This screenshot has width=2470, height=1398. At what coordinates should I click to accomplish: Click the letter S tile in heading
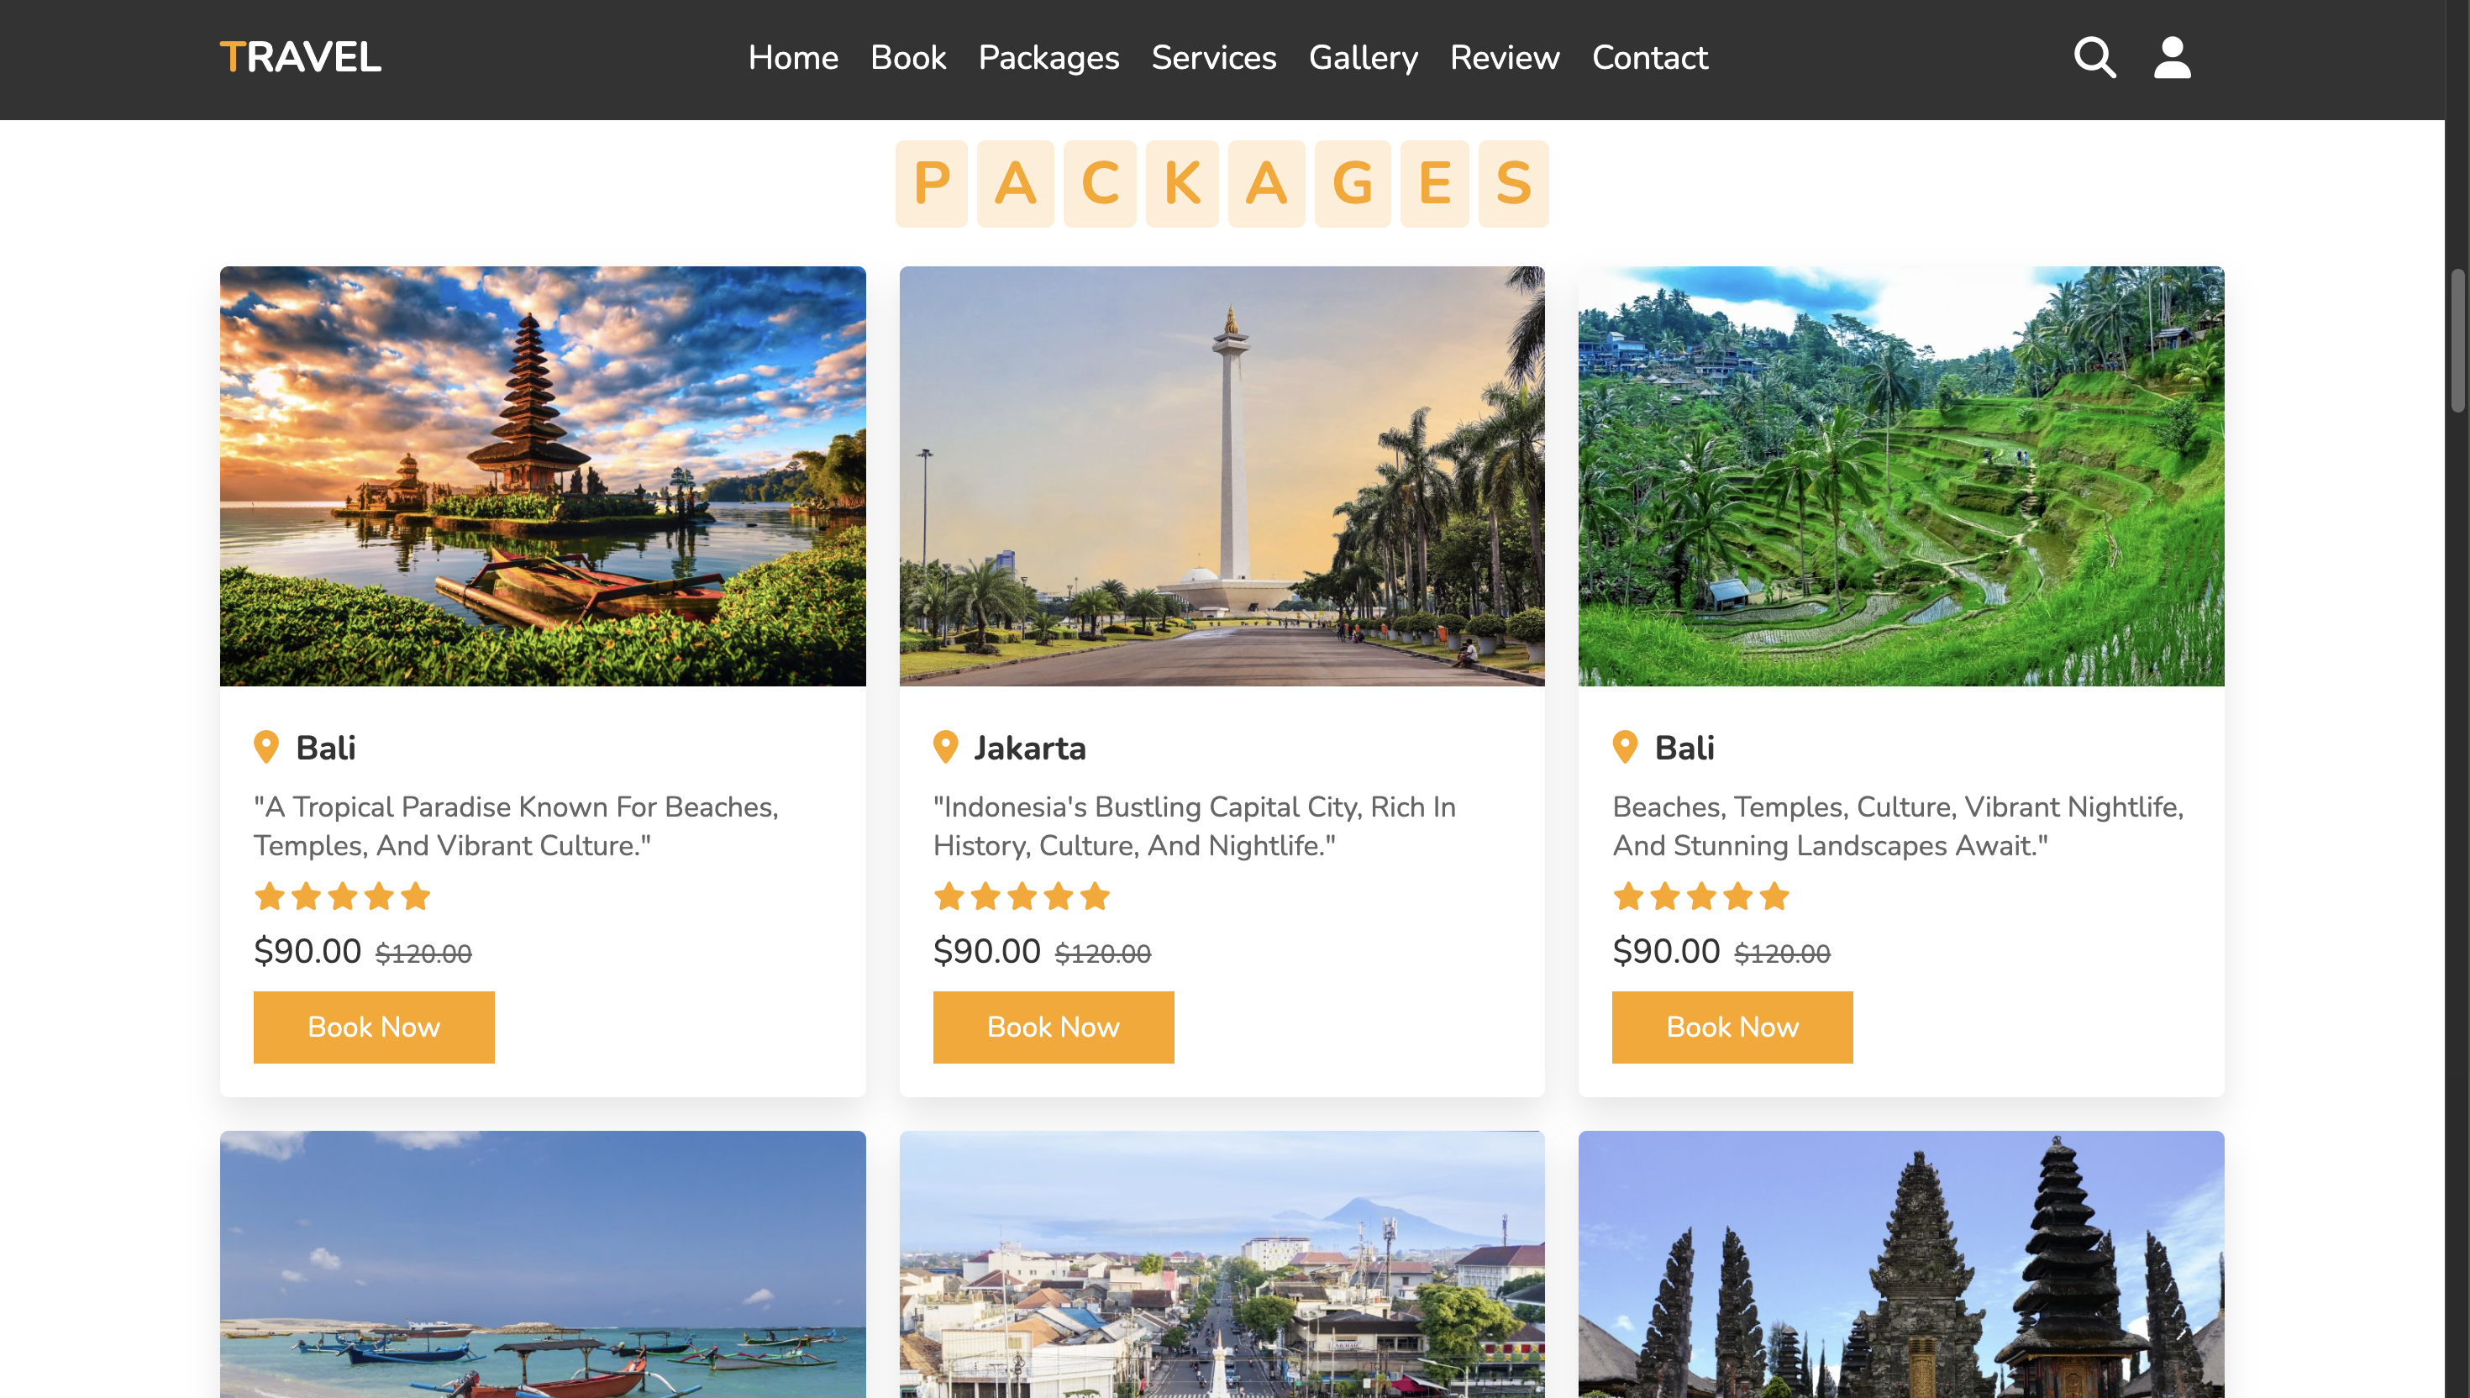(1513, 183)
